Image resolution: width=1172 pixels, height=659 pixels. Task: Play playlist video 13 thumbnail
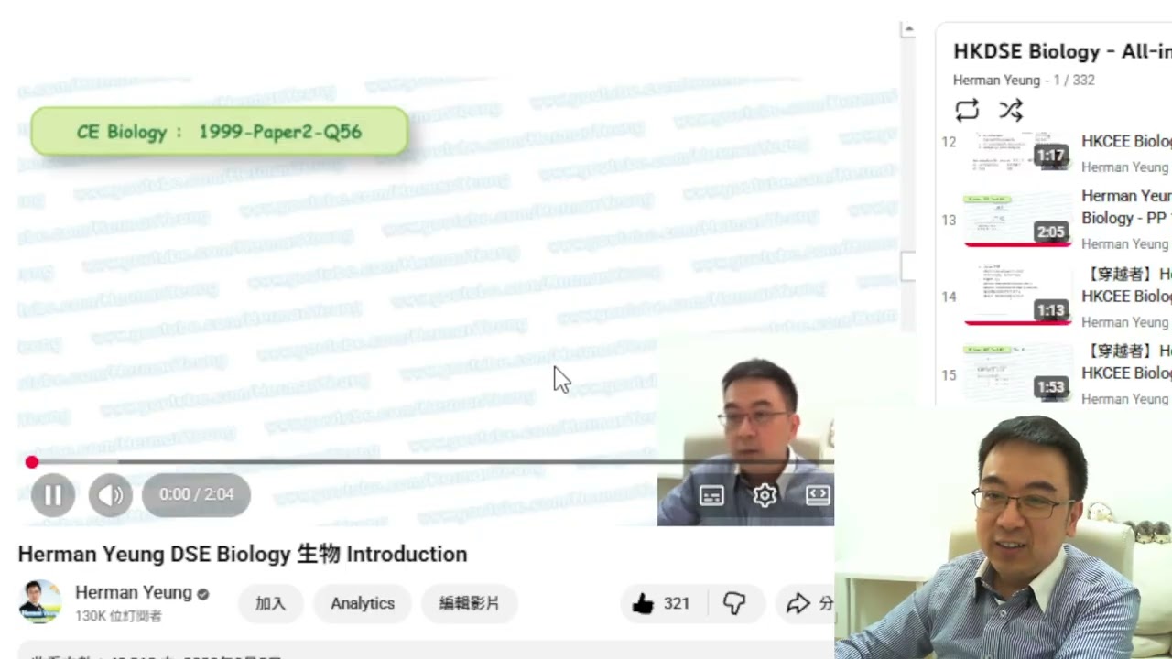[x=1018, y=220]
